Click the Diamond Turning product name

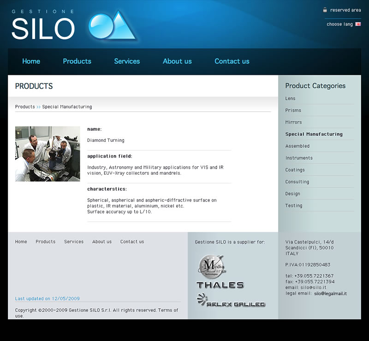click(106, 140)
